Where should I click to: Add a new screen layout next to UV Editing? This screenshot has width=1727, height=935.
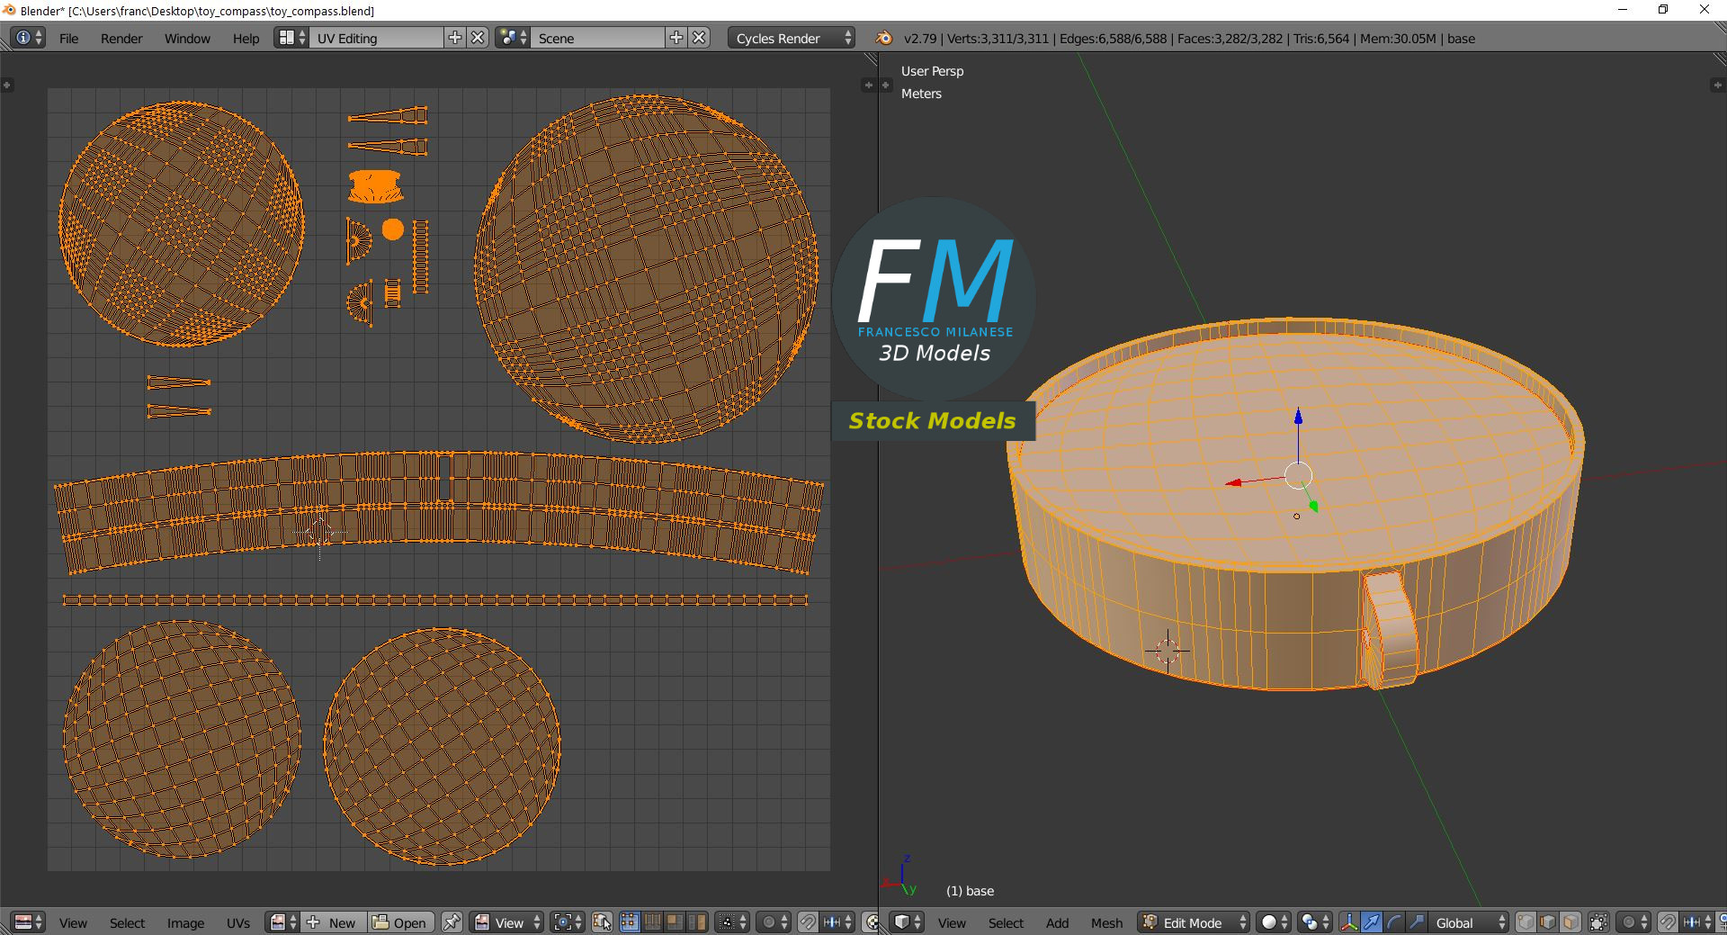455,38
